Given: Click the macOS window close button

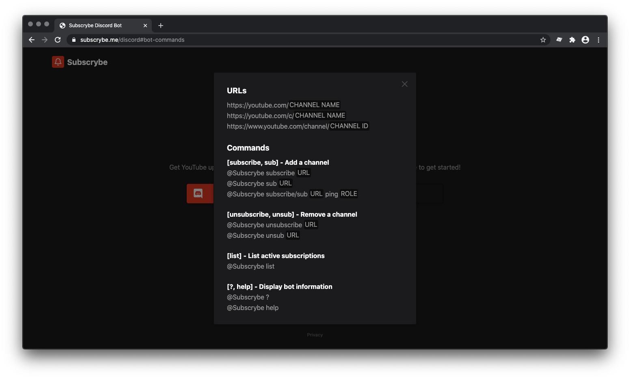Looking at the screenshot, I should (x=30, y=24).
